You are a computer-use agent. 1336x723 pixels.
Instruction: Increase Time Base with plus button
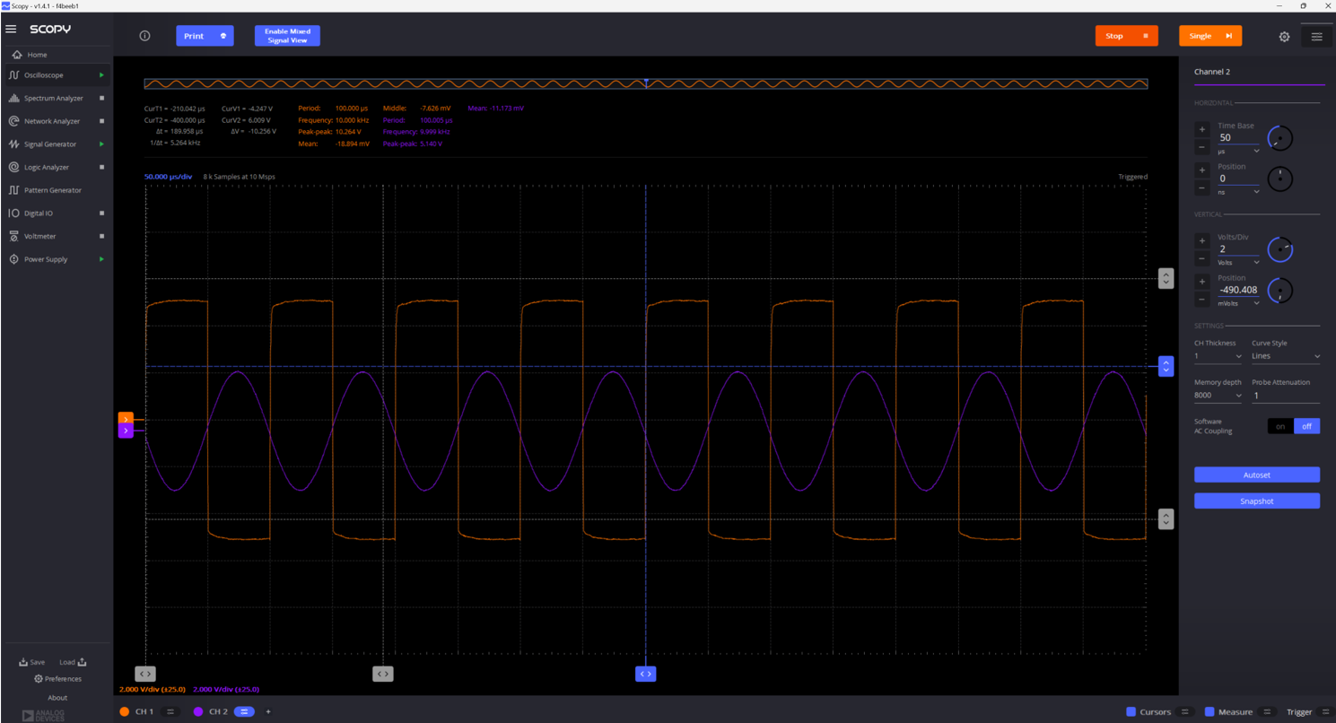(1202, 129)
